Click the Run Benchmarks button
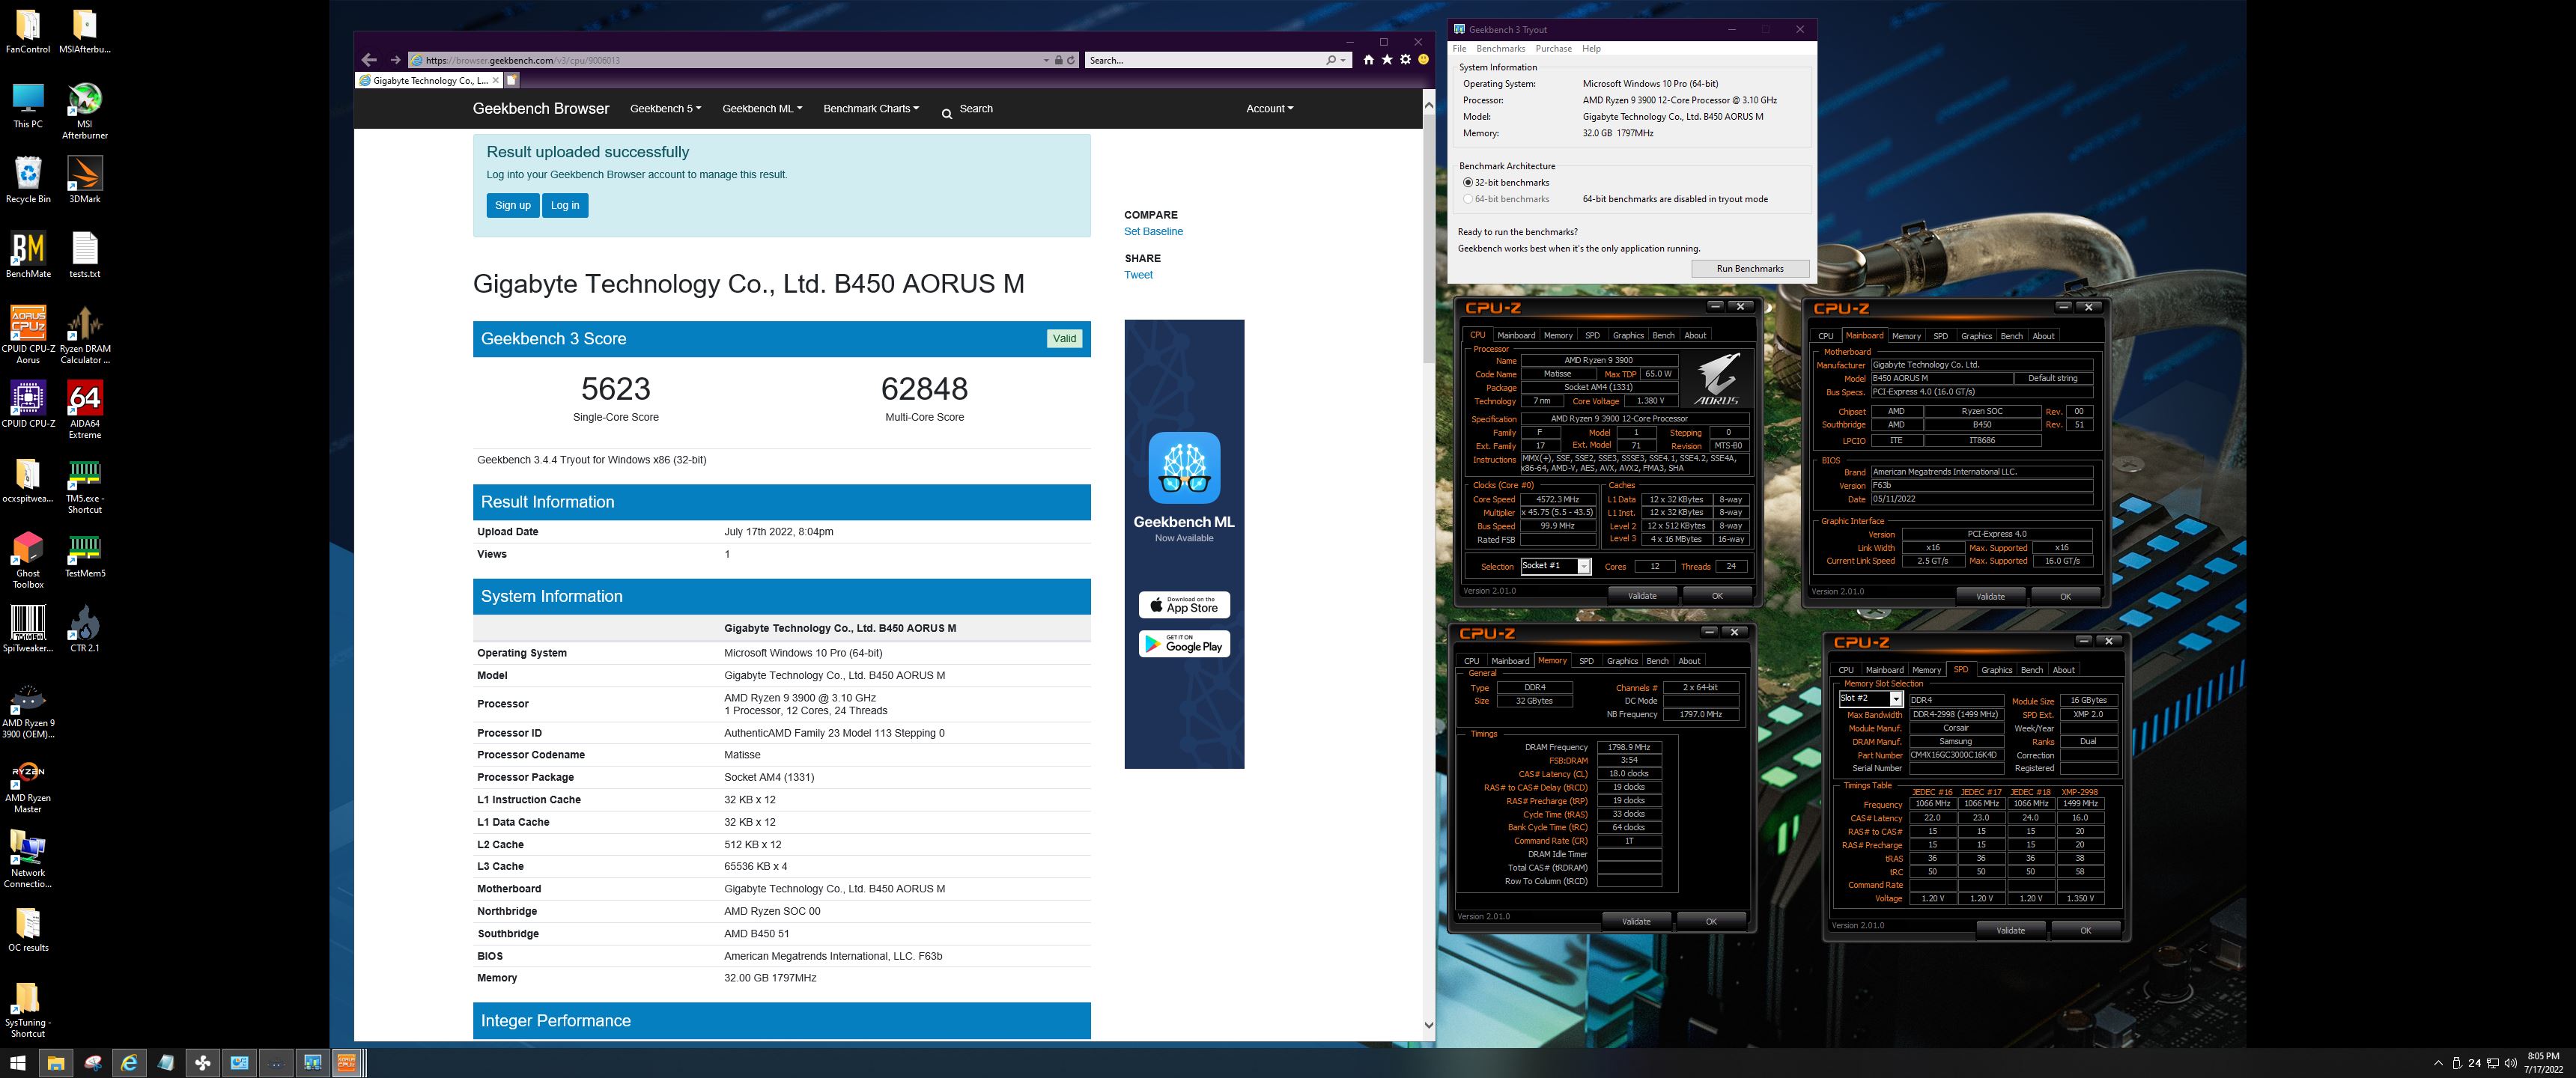 coord(1750,269)
